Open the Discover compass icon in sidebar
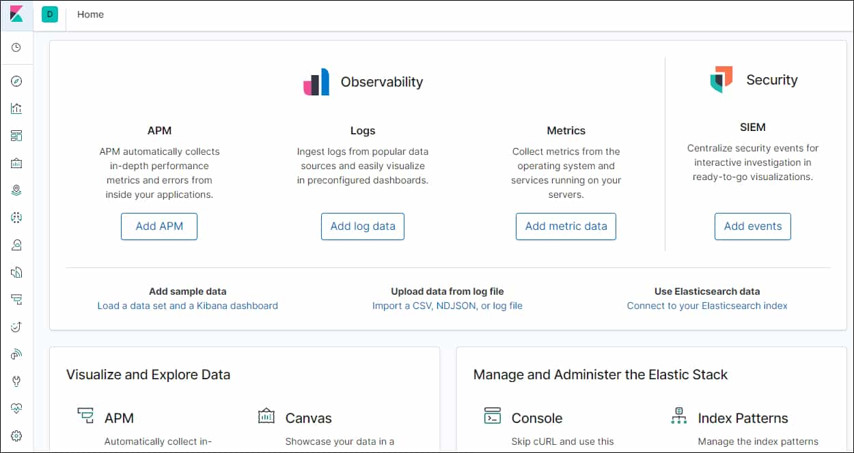 (x=16, y=81)
